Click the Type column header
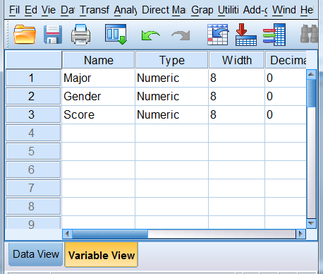 171,60
